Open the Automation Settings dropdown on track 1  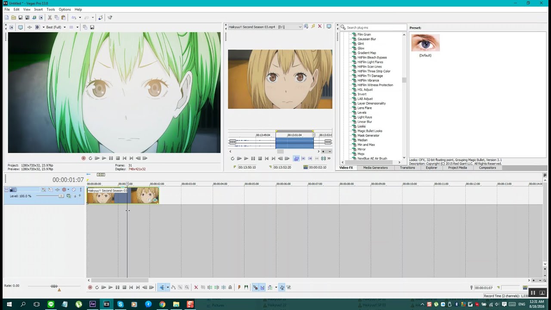click(x=68, y=189)
